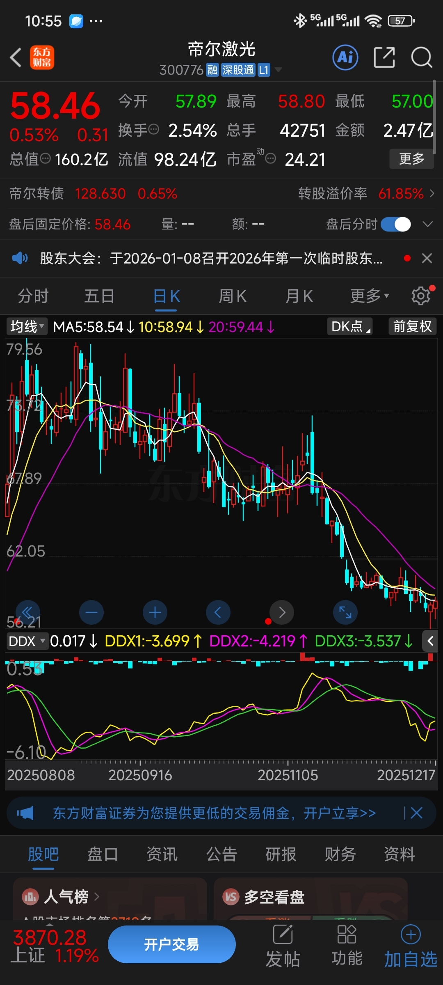This screenshot has height=985, width=443.
Task: Open stock code dropdown triangle
Action: tap(278, 70)
